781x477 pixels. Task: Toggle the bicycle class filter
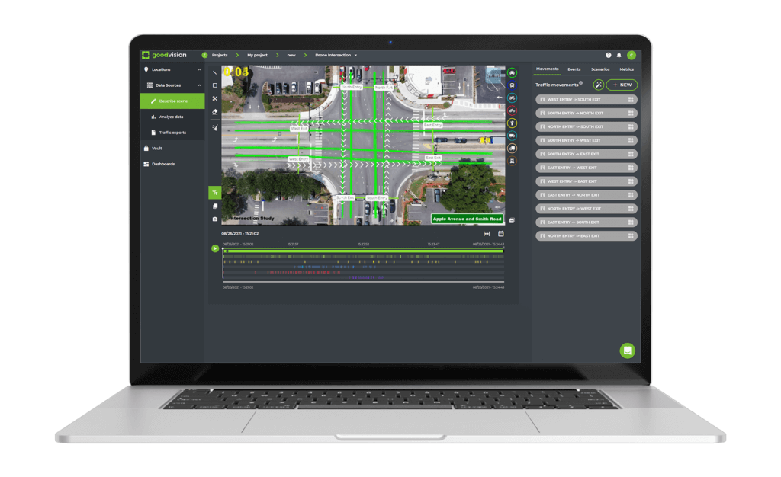pyautogui.click(x=513, y=110)
